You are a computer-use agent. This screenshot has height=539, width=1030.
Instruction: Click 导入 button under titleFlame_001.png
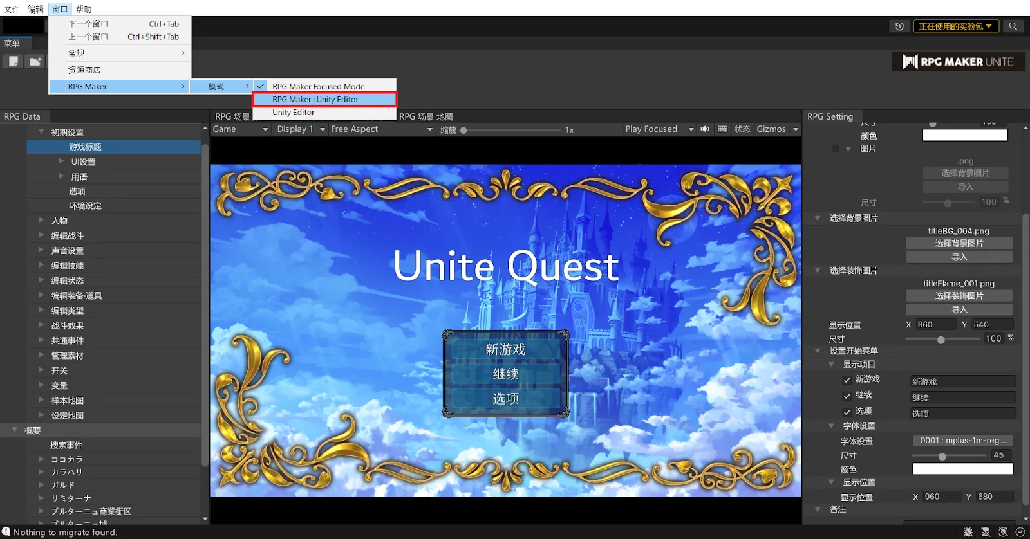click(959, 309)
